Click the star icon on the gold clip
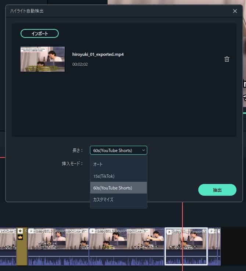 pyautogui.click(x=20, y=231)
